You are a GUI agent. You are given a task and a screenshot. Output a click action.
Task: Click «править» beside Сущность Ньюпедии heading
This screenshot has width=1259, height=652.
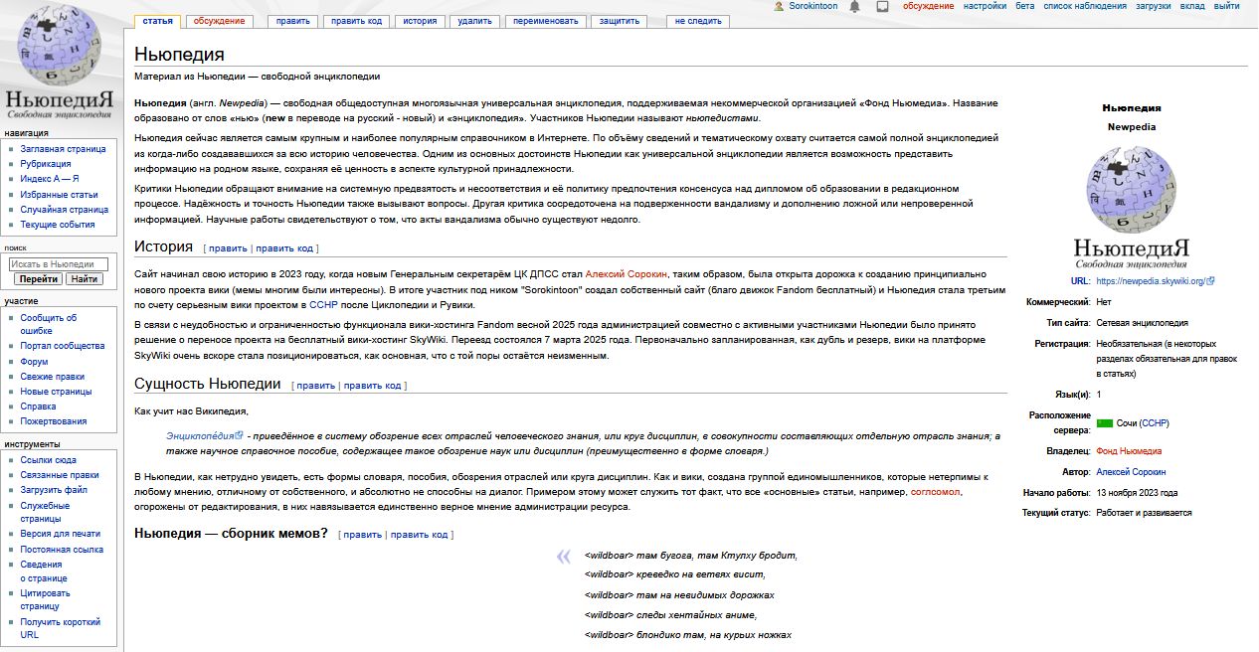click(x=316, y=386)
